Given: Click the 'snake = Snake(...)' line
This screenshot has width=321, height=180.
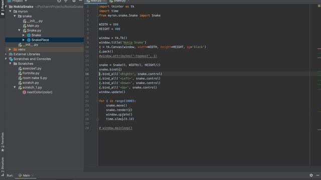Looking at the screenshot, I should coord(130,65).
